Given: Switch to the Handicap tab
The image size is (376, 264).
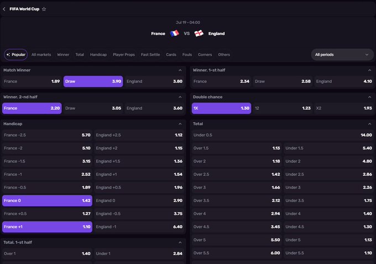Looking at the screenshot, I should 98,55.
